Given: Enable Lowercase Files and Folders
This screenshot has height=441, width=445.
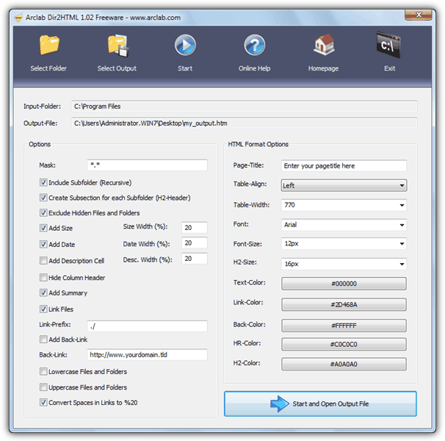Looking at the screenshot, I should [43, 371].
